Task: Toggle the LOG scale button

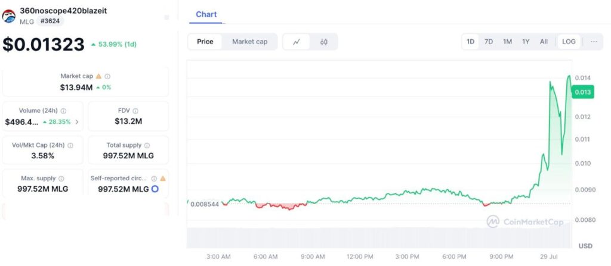Action: point(569,42)
